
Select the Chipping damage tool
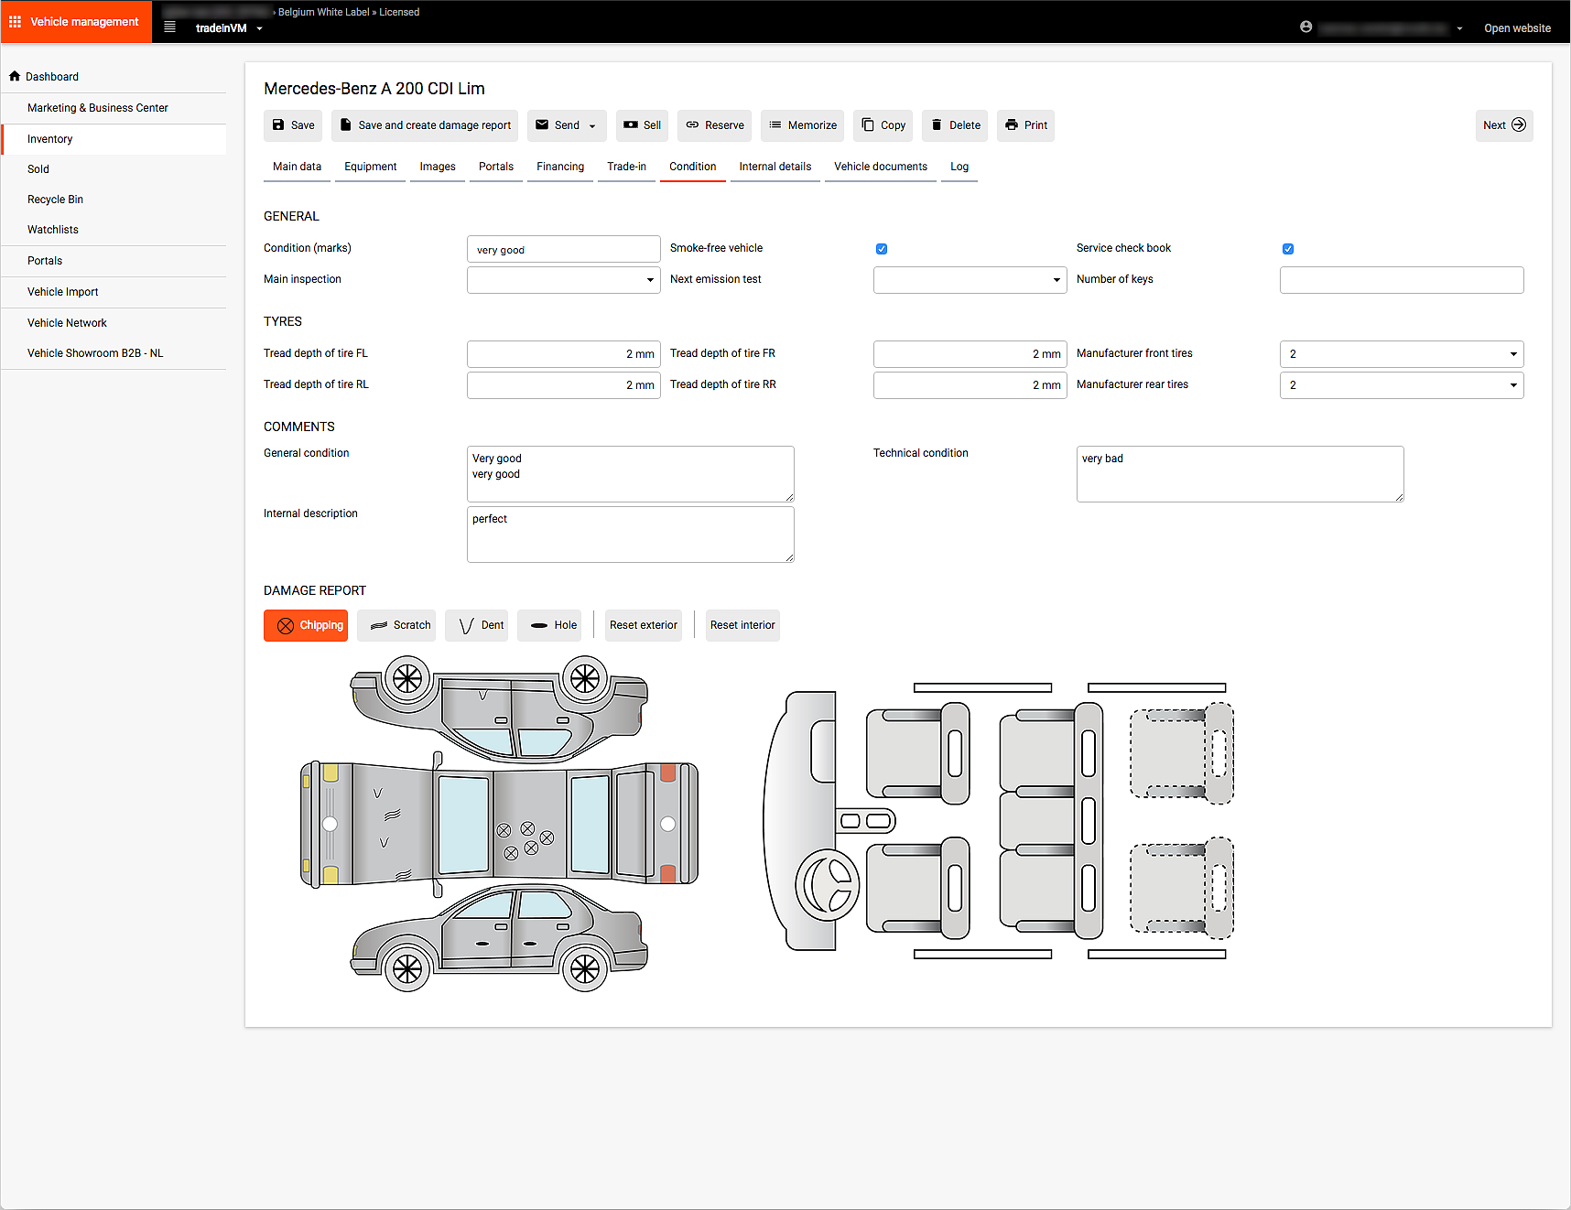tap(306, 625)
